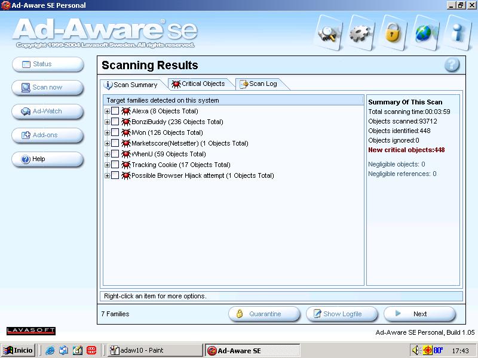Screen dimensions: 478x358
Task: Click the 80° temperature tray icon
Action: pyautogui.click(x=438, y=350)
